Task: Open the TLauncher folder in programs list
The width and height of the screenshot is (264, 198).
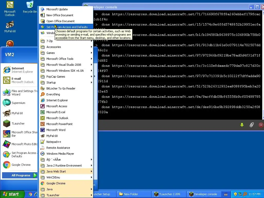Action: 66,195
